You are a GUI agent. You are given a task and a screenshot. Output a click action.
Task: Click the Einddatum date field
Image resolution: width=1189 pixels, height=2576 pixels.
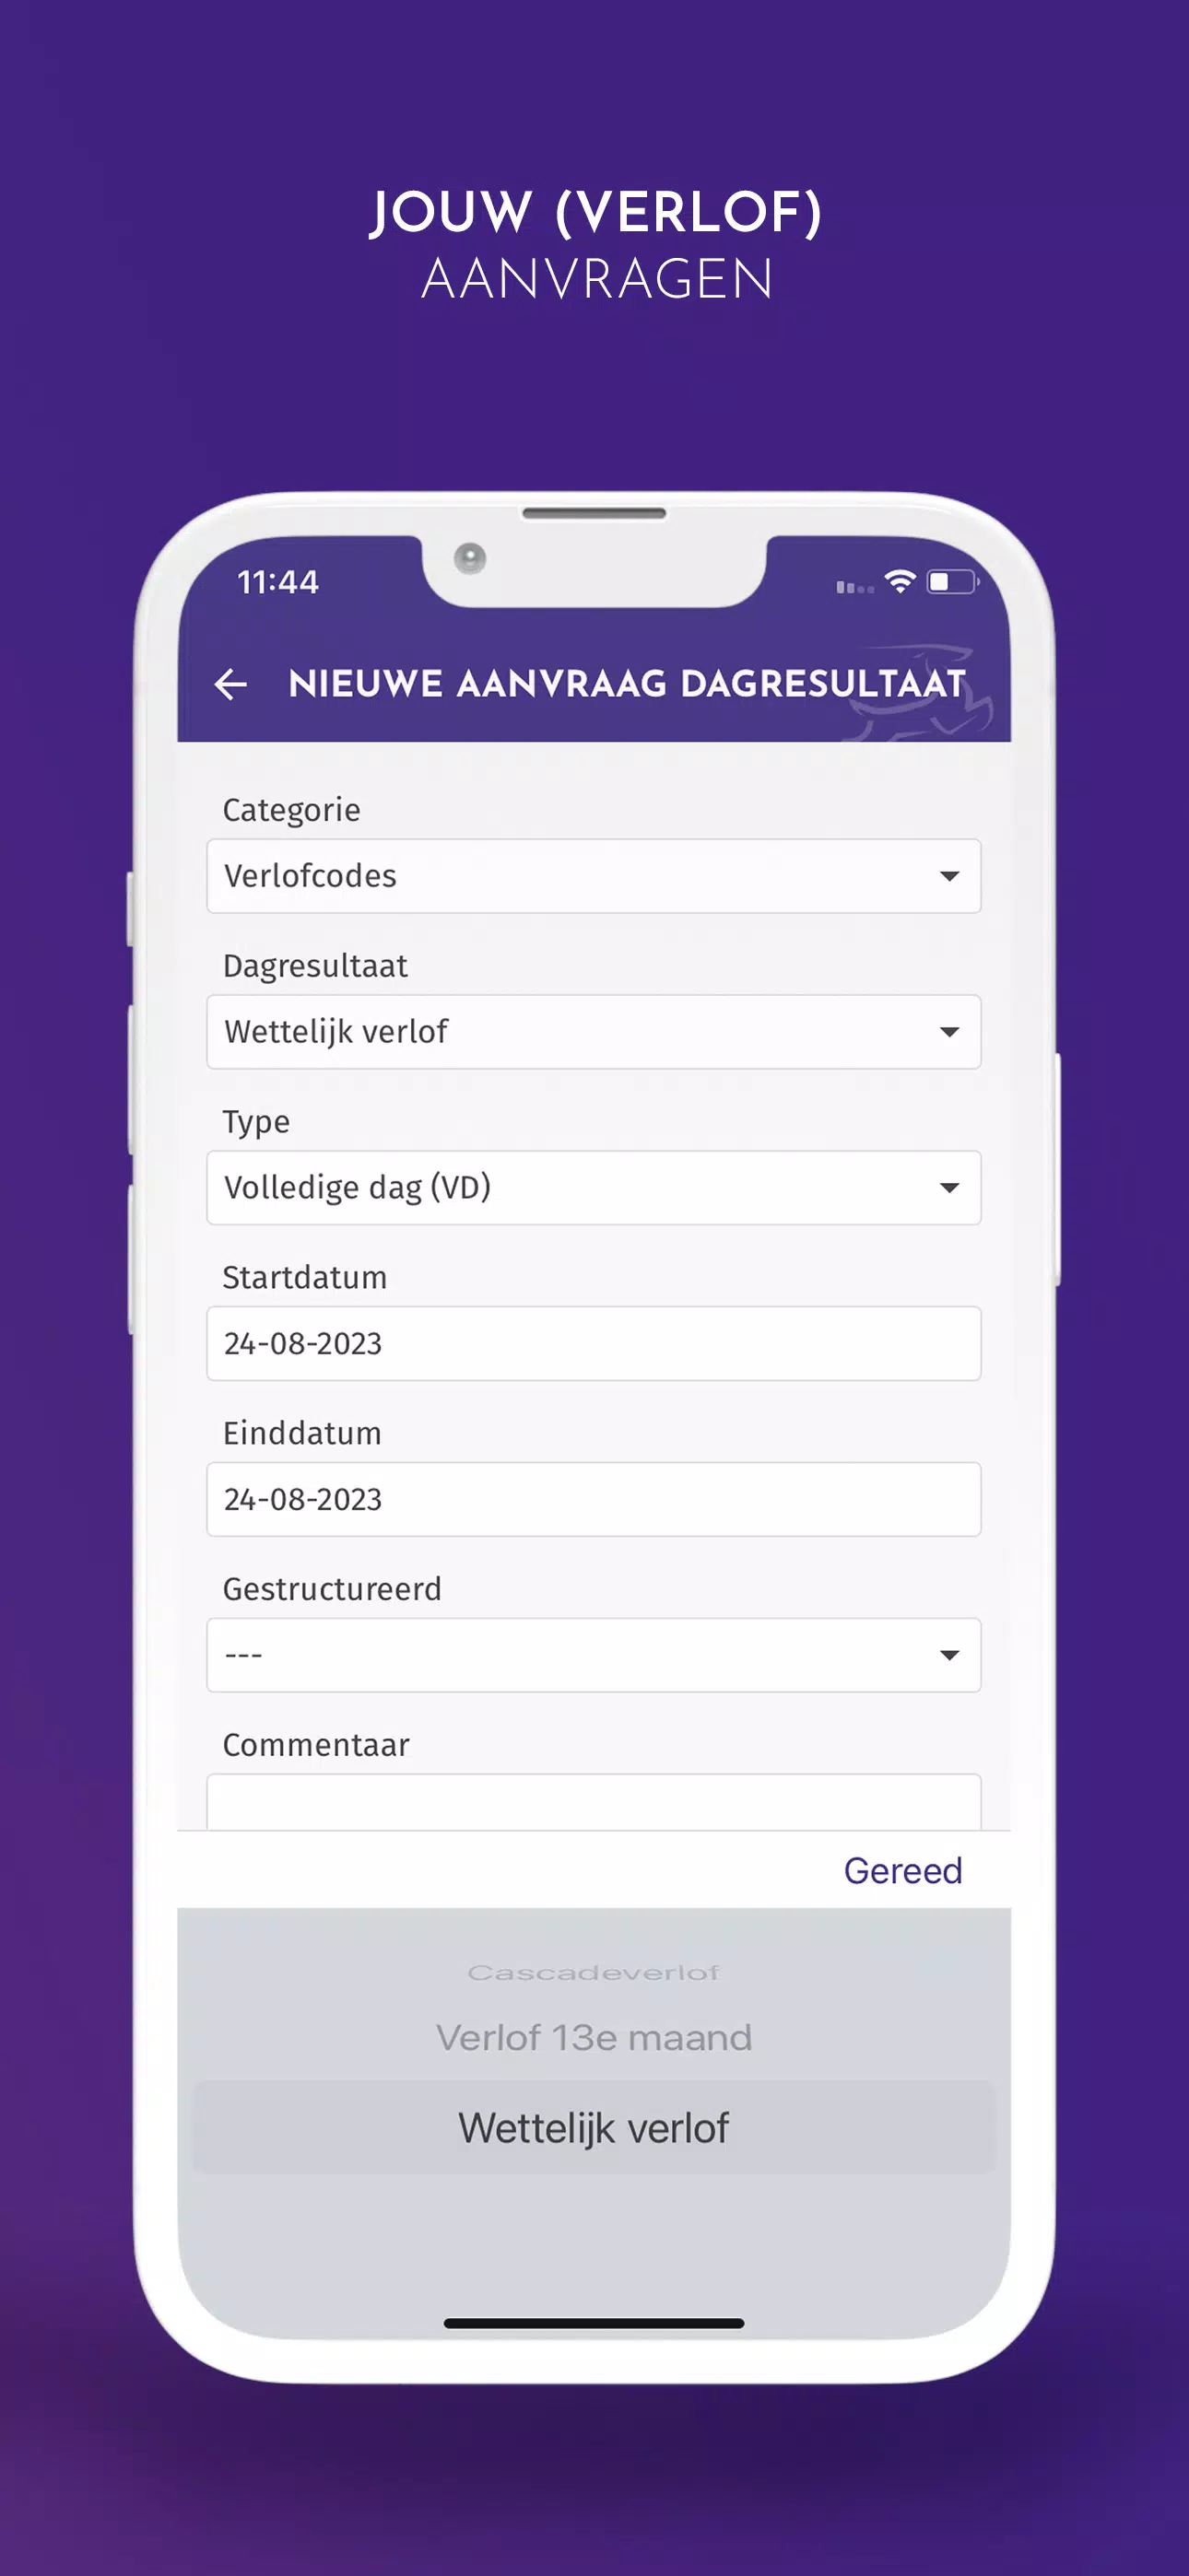click(x=594, y=1499)
